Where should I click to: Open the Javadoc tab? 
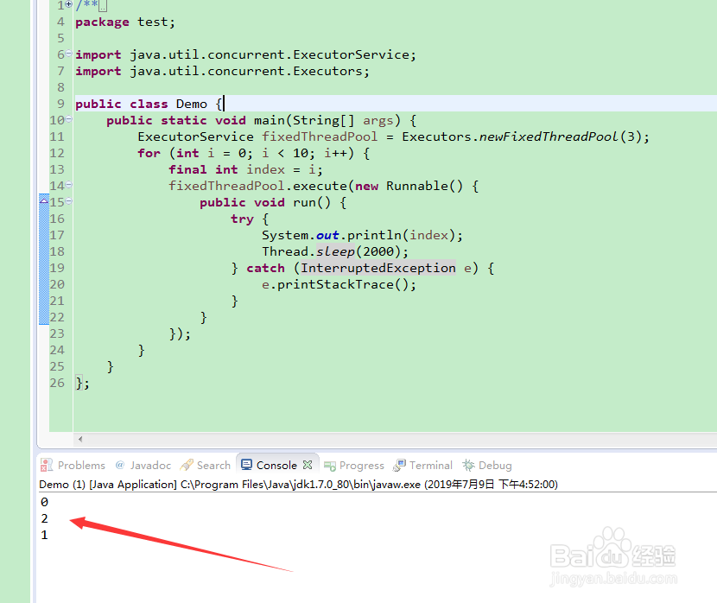143,466
